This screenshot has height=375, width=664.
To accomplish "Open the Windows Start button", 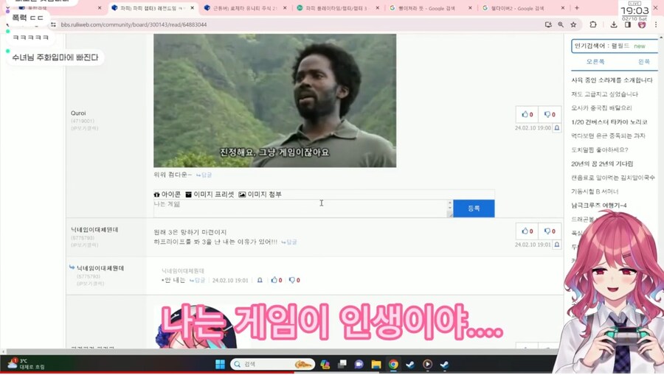I will tap(220, 364).
